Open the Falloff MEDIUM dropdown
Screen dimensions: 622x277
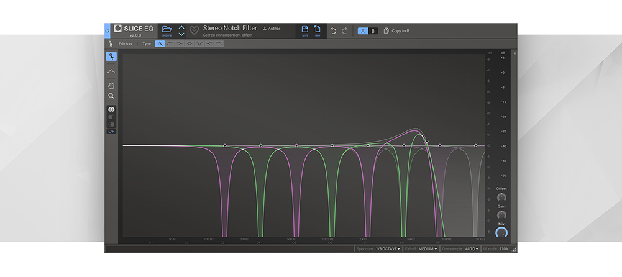428,248
